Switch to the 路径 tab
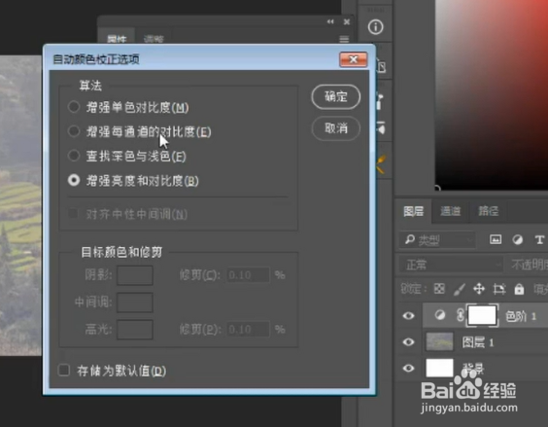Screen dimensions: 548x427 tap(488, 211)
